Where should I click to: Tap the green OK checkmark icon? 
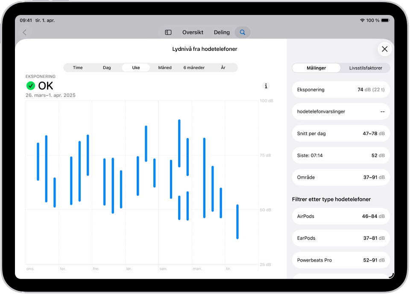(x=31, y=86)
